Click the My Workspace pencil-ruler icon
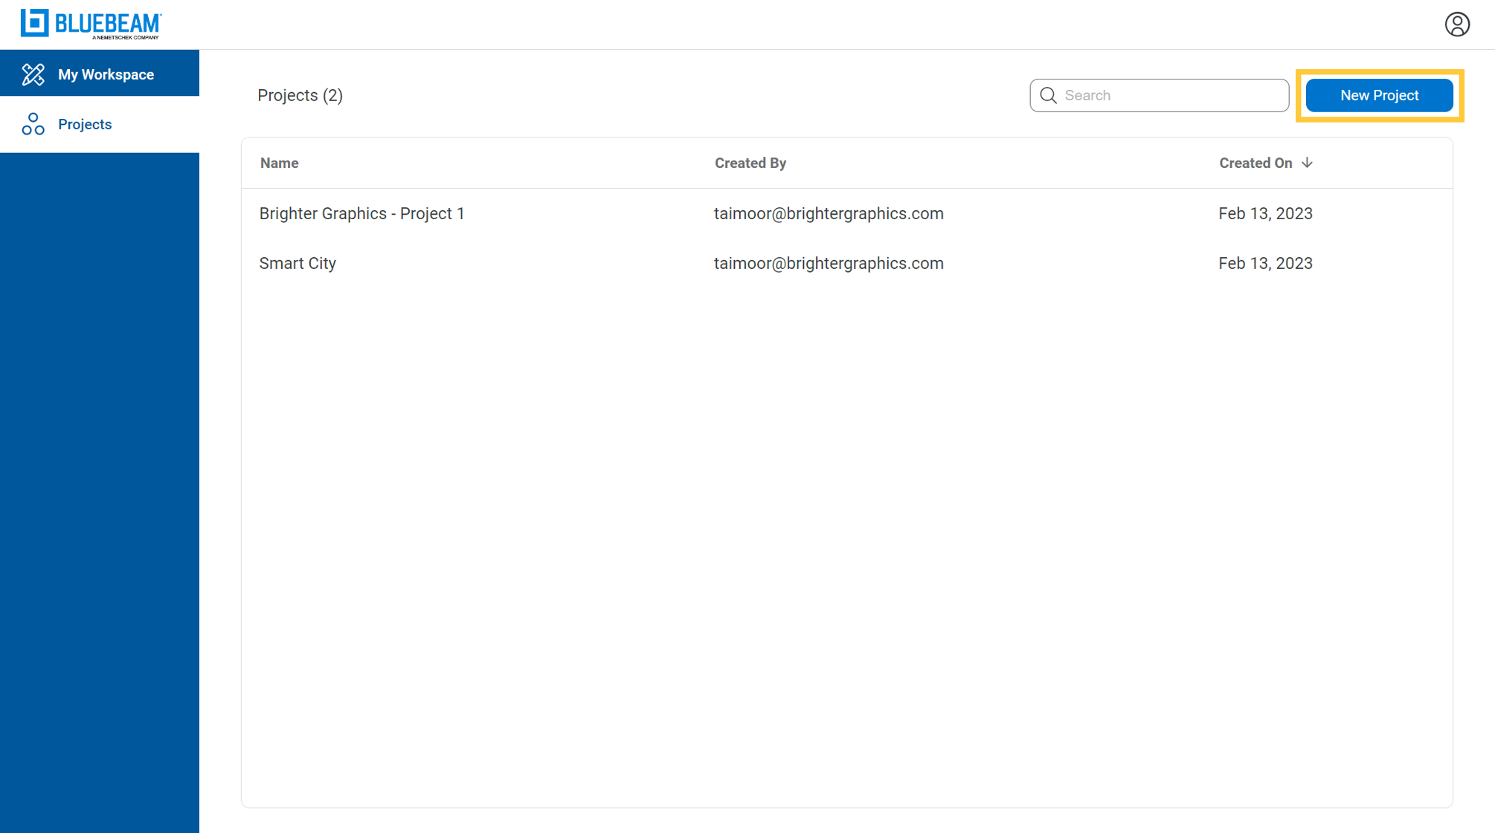 click(x=33, y=74)
